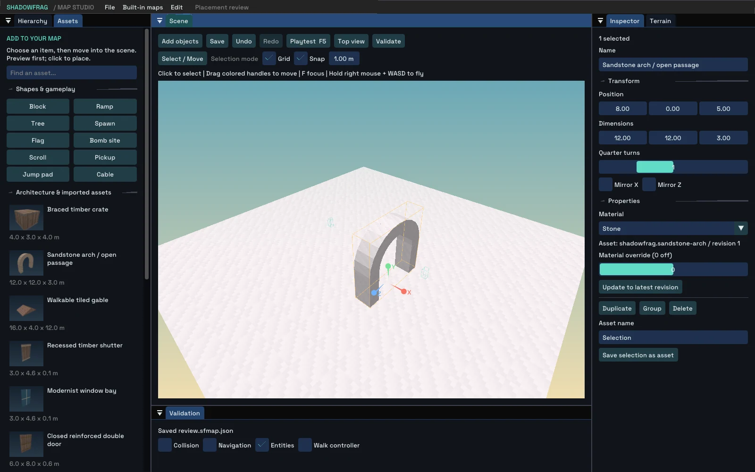Open the left panel dropdown menu icon
The height and width of the screenshot is (472, 755).
click(8, 21)
